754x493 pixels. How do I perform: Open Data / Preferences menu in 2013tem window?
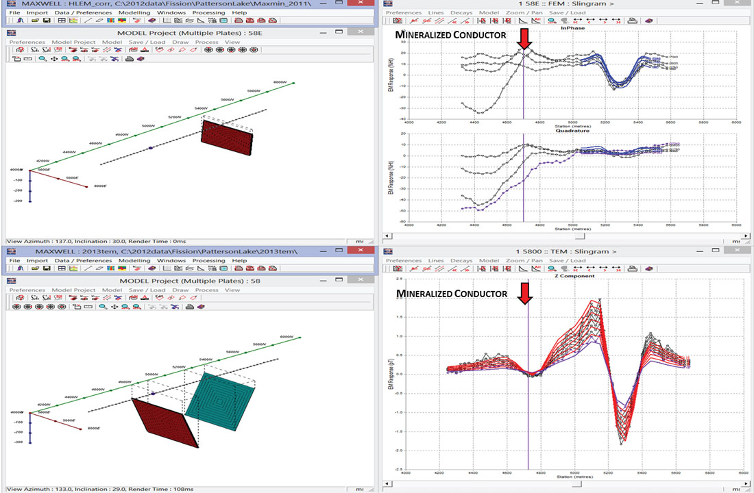83,260
